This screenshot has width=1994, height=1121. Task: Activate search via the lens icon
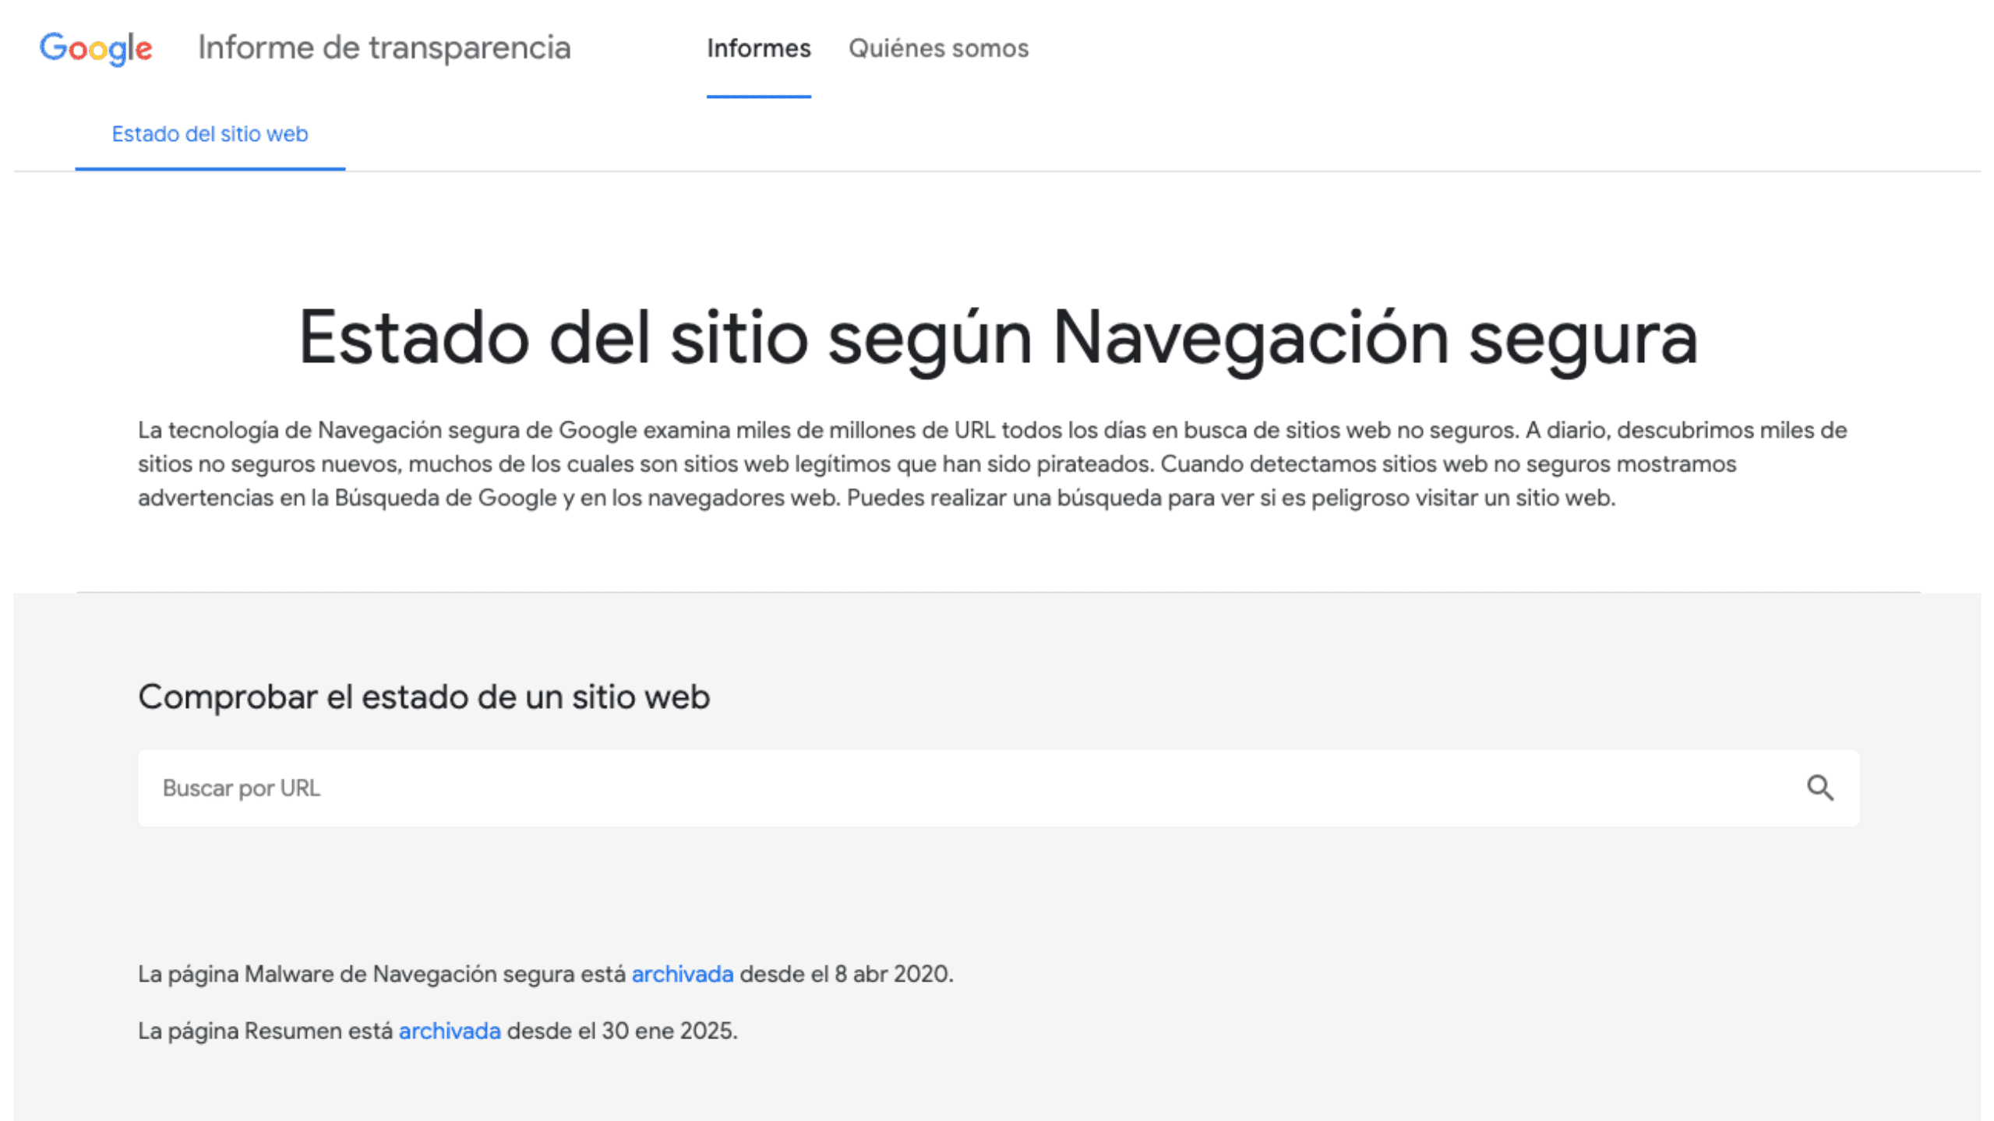(1821, 788)
